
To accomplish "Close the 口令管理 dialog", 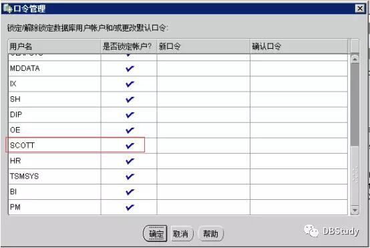I will (360, 9).
